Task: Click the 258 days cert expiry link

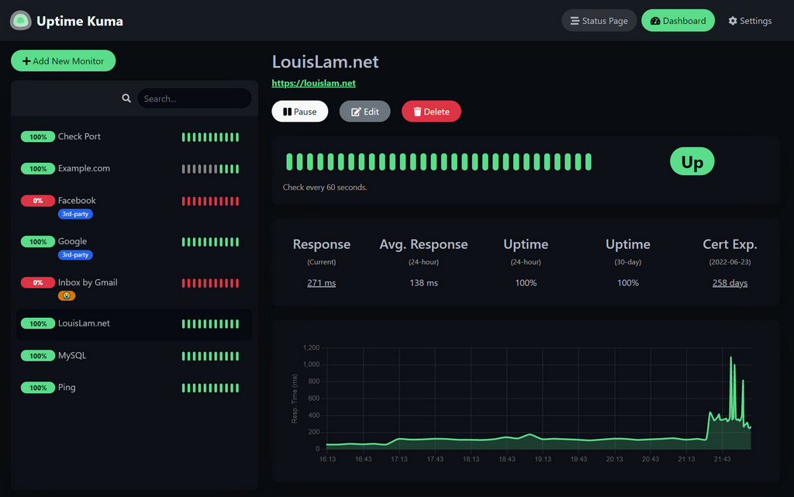Action: pos(729,282)
